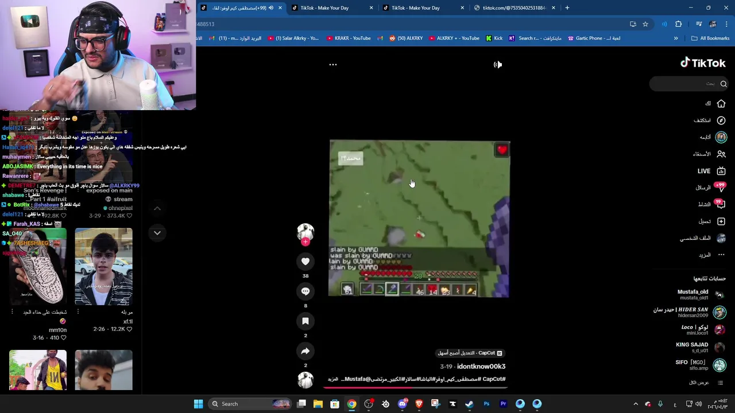Bookmark this page with the star icon
Viewport: 735px width, 413px height.
point(645,24)
